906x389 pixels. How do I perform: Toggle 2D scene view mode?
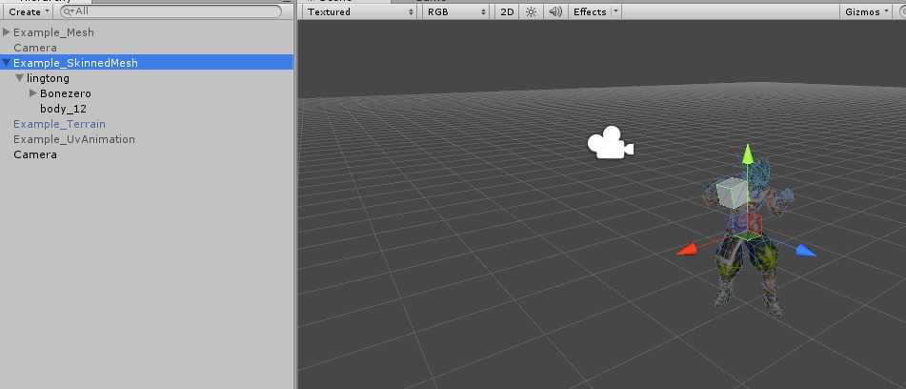pos(507,11)
